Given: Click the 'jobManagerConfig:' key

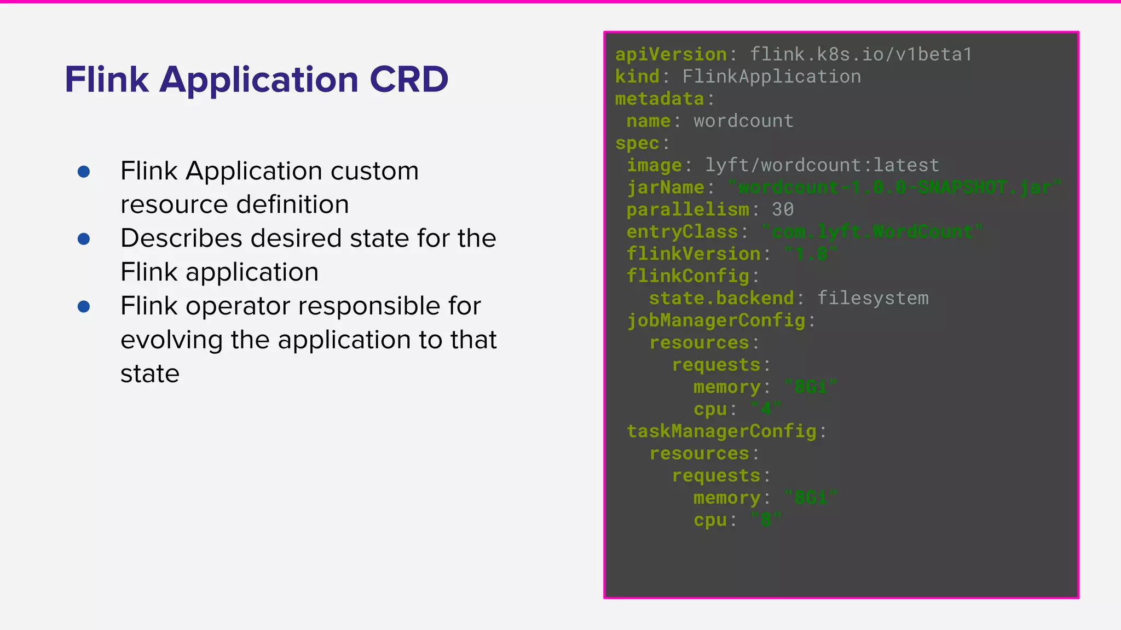Looking at the screenshot, I should click(721, 320).
